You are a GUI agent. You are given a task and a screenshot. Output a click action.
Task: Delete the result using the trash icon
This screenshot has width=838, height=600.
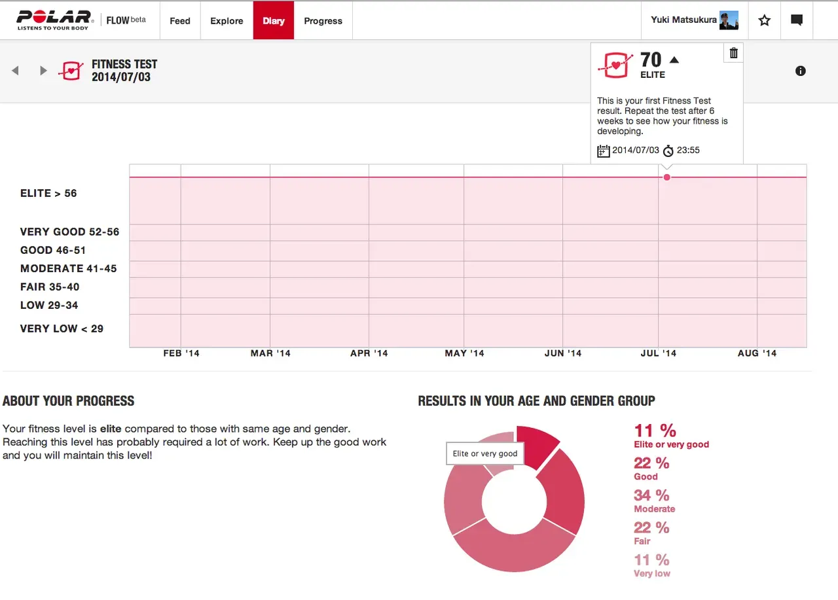733,52
